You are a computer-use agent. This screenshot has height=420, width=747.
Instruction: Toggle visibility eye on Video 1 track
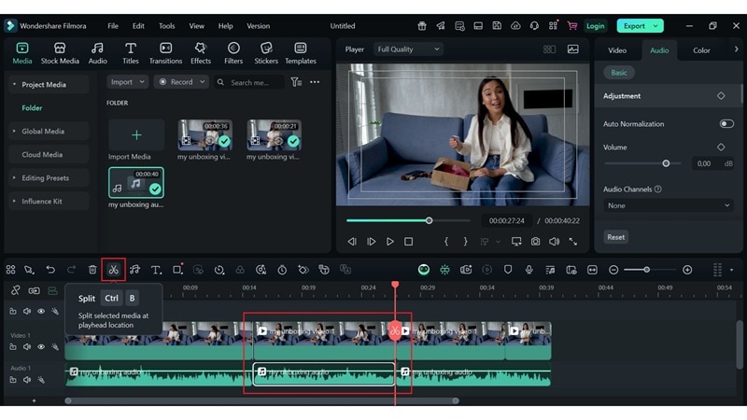click(x=41, y=346)
